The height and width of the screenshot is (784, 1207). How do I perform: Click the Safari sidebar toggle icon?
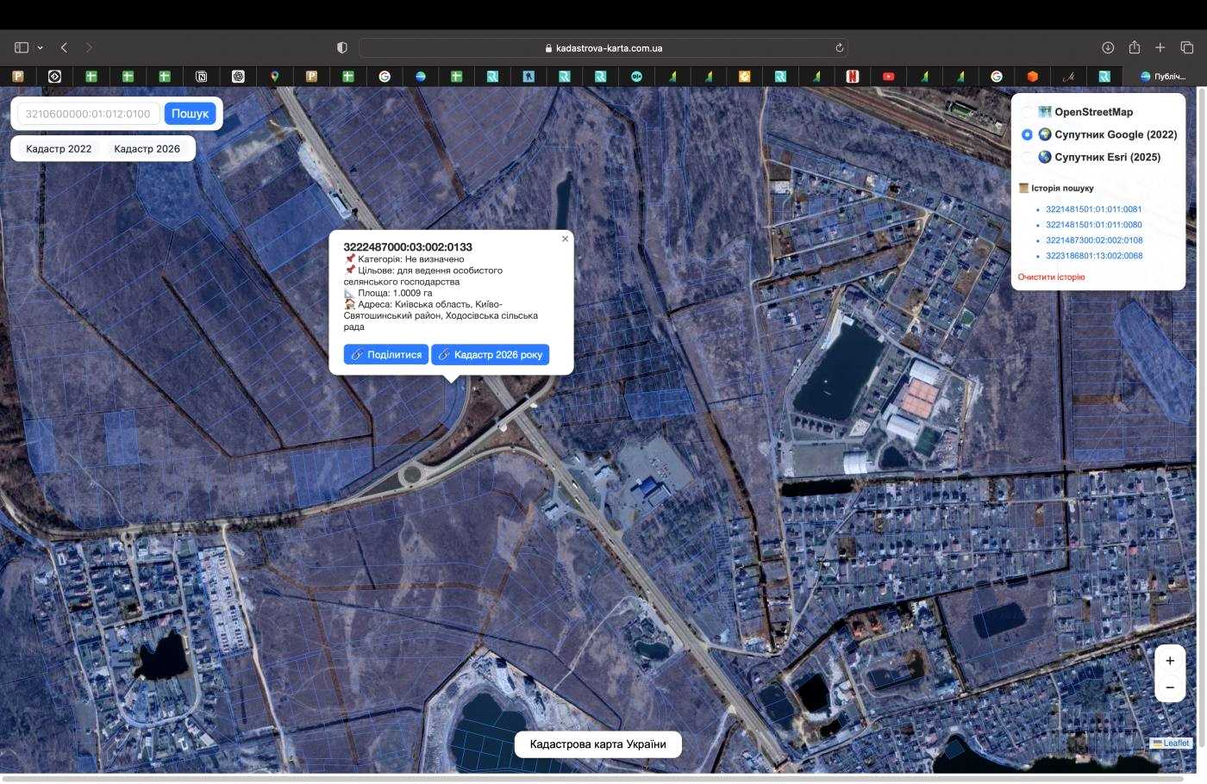[22, 47]
